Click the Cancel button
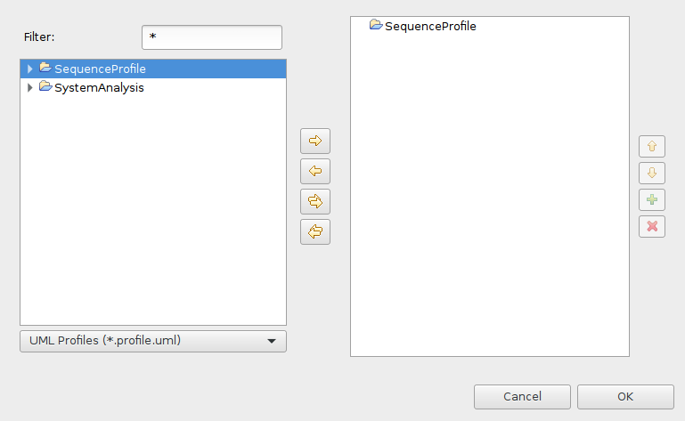685x421 pixels. coord(522,397)
